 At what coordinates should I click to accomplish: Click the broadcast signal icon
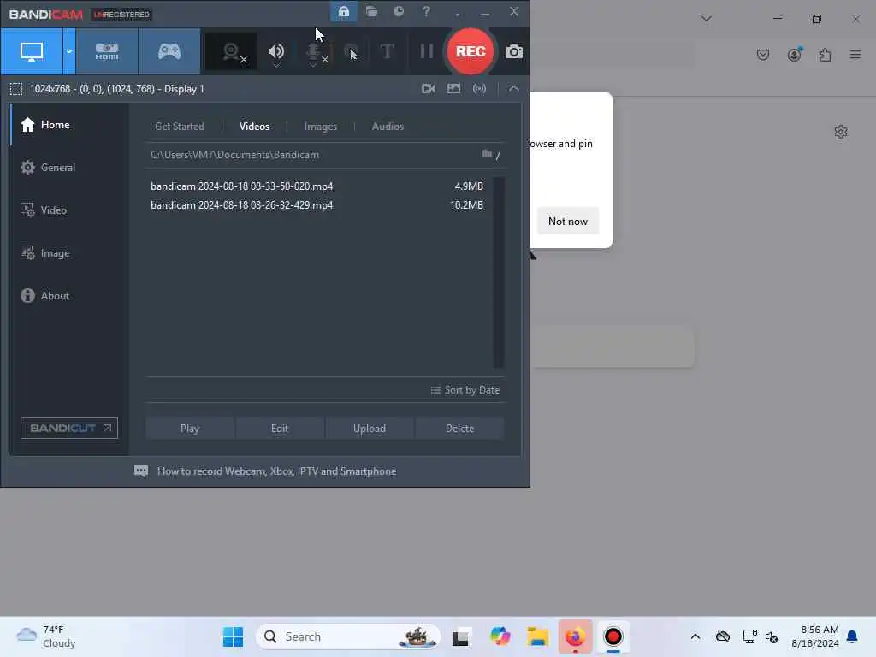[x=479, y=88]
